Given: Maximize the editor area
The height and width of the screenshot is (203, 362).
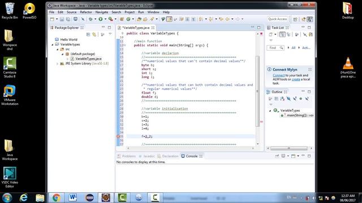Looking at the screenshot, I should tap(259, 28).
